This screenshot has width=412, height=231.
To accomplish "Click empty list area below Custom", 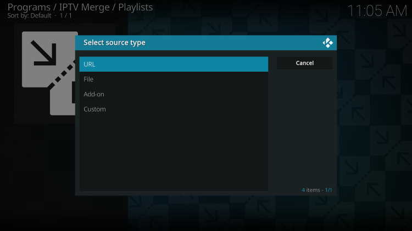I will pos(173,153).
